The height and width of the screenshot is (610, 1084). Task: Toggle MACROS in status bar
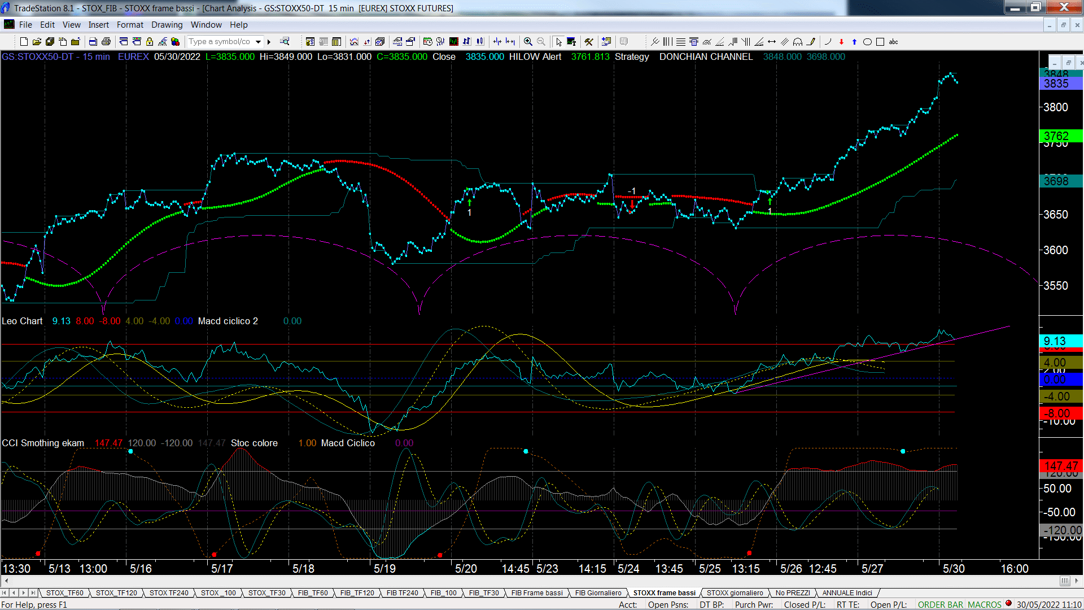point(984,604)
